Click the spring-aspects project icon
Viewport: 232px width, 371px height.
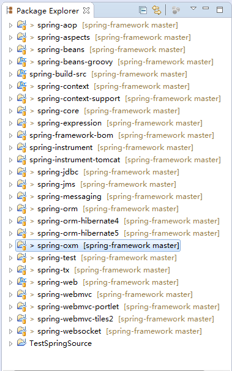point(21,37)
